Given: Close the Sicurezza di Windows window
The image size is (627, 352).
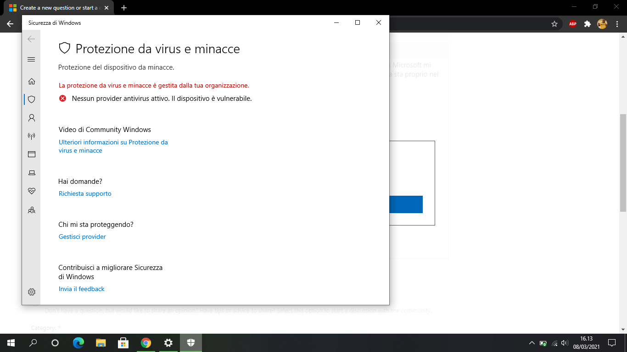Looking at the screenshot, I should [379, 22].
